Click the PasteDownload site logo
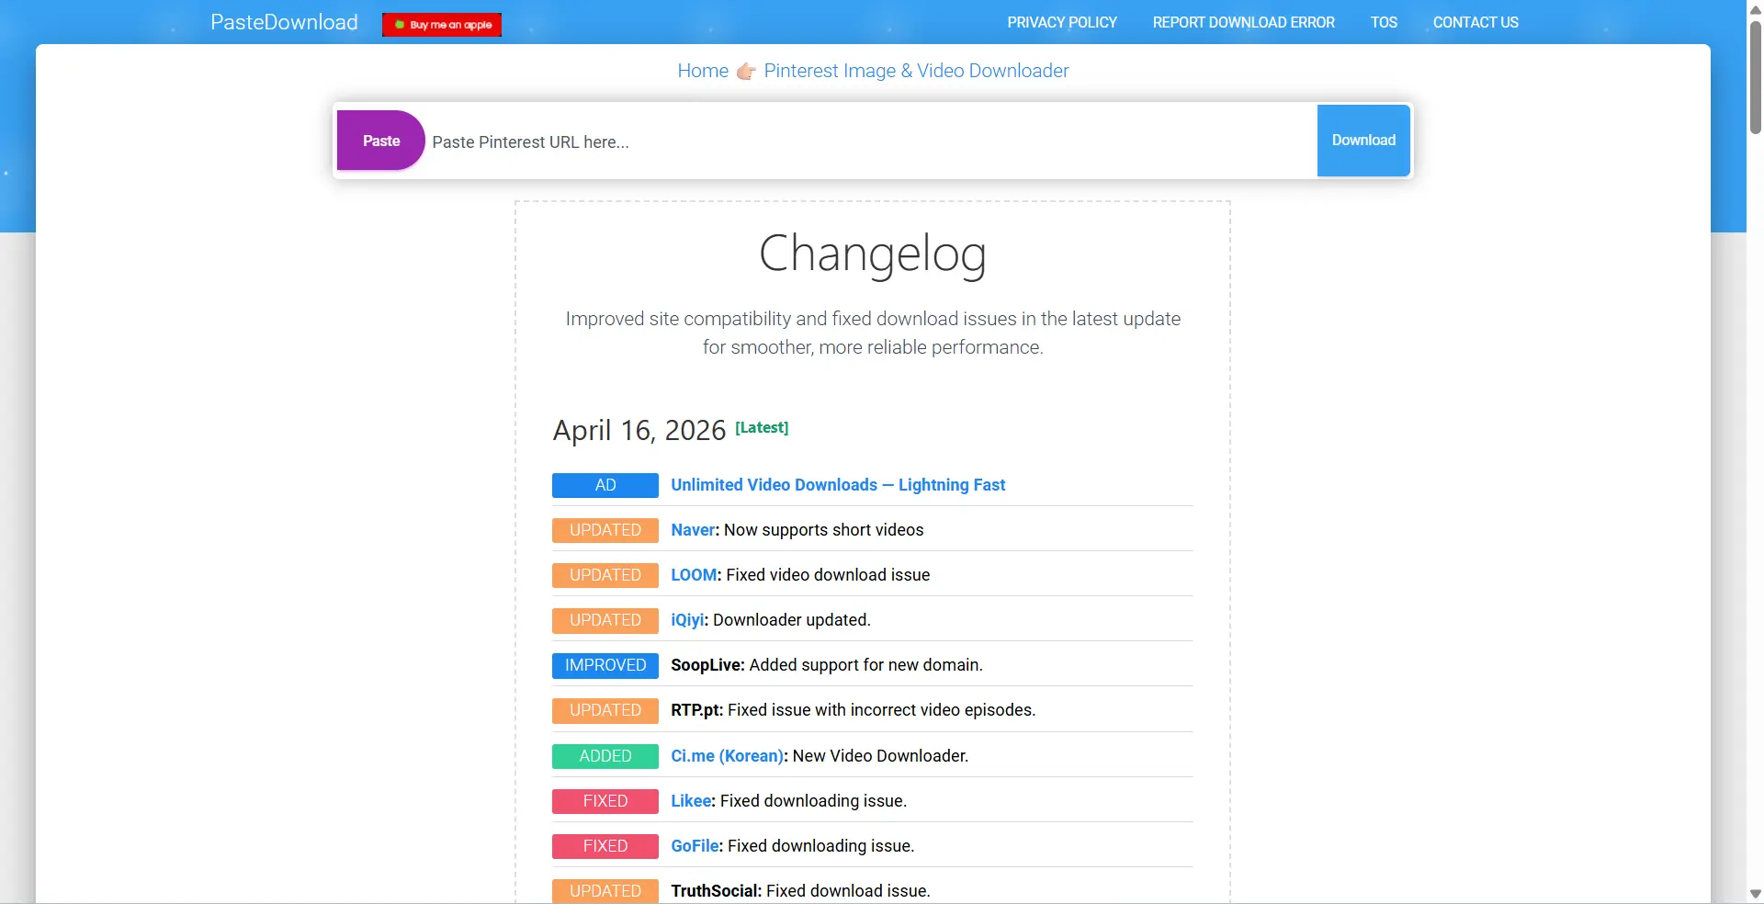Image resolution: width=1764 pixels, height=904 pixels. click(284, 22)
